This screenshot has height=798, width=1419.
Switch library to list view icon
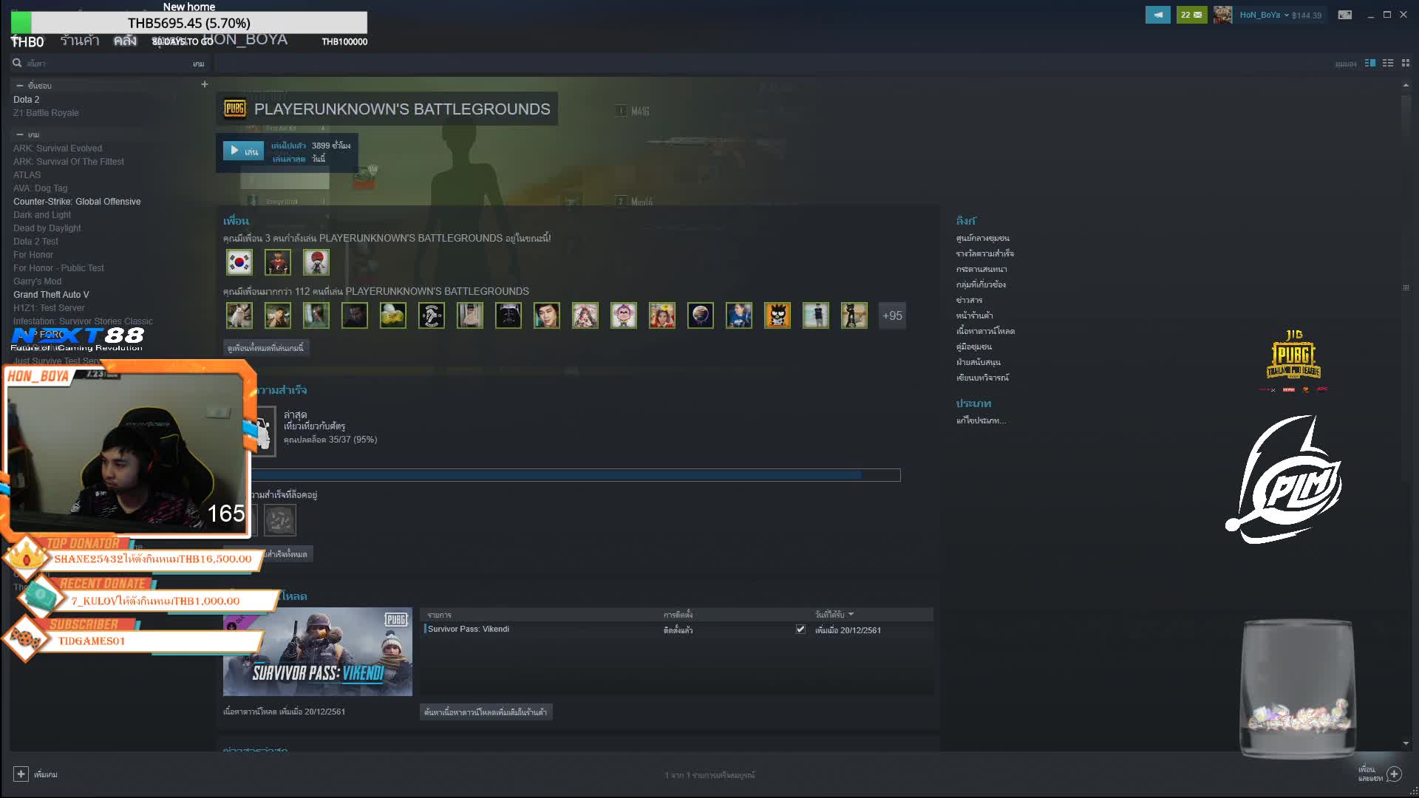(1388, 64)
